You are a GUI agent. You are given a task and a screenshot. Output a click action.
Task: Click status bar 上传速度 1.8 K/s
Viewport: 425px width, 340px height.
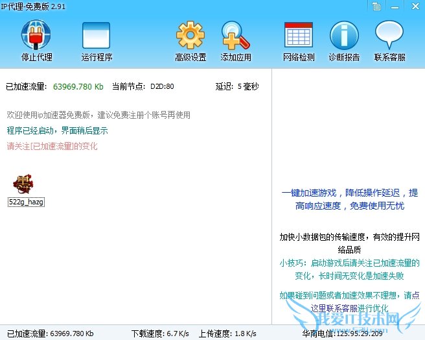click(x=227, y=334)
